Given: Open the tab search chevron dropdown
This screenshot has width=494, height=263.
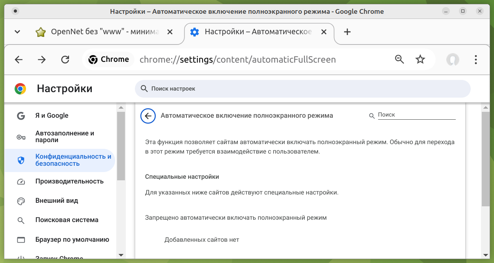Looking at the screenshot, I should tap(17, 32).
